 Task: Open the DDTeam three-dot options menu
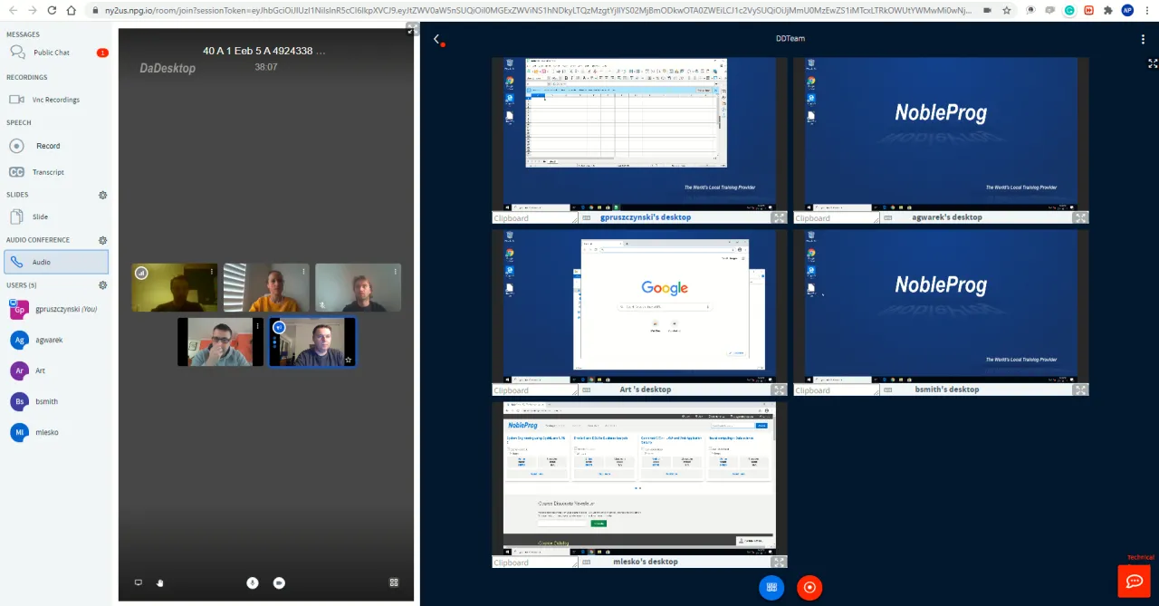(x=1143, y=39)
